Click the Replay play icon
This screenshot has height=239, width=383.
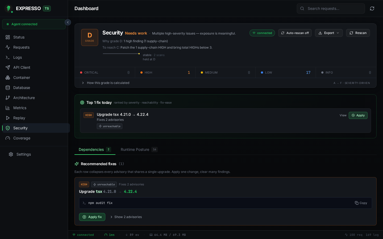pos(8,118)
